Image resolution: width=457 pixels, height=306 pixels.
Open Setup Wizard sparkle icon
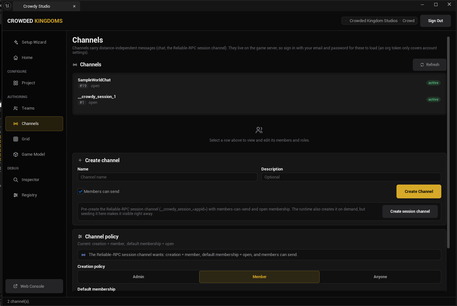(x=16, y=42)
